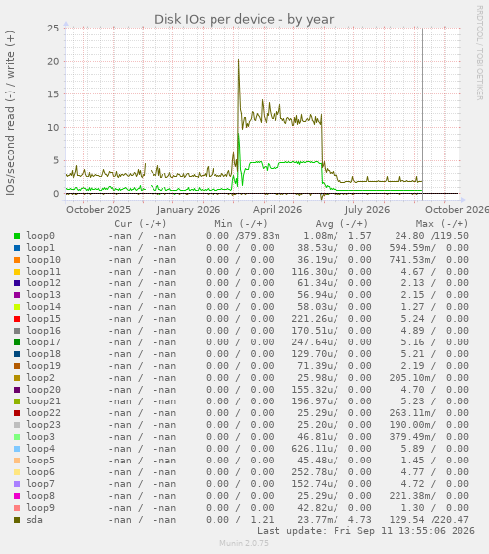Image resolution: width=489 pixels, height=554 pixels.
Task: Select the 'loop10' legend label
Action: (43, 260)
